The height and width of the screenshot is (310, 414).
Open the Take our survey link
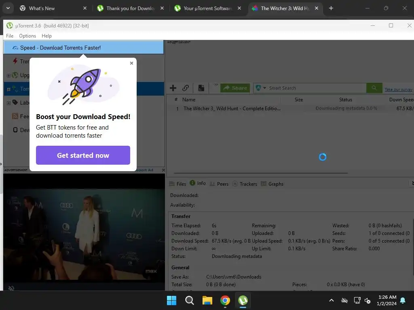[398, 90]
